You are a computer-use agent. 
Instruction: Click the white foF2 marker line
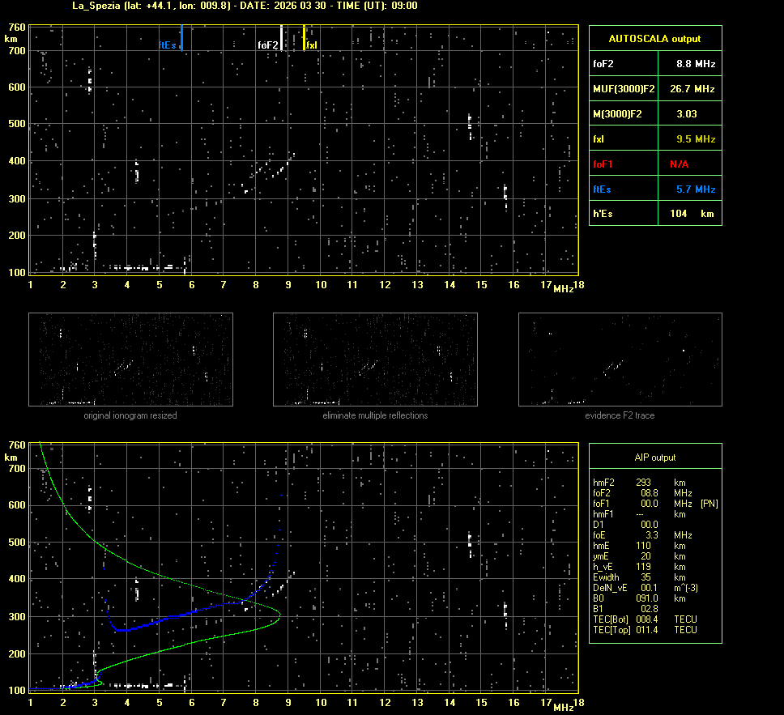281,37
